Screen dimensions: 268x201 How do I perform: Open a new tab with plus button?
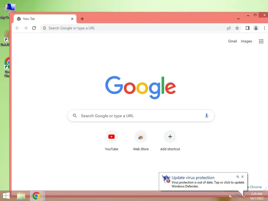pyautogui.click(x=82, y=19)
